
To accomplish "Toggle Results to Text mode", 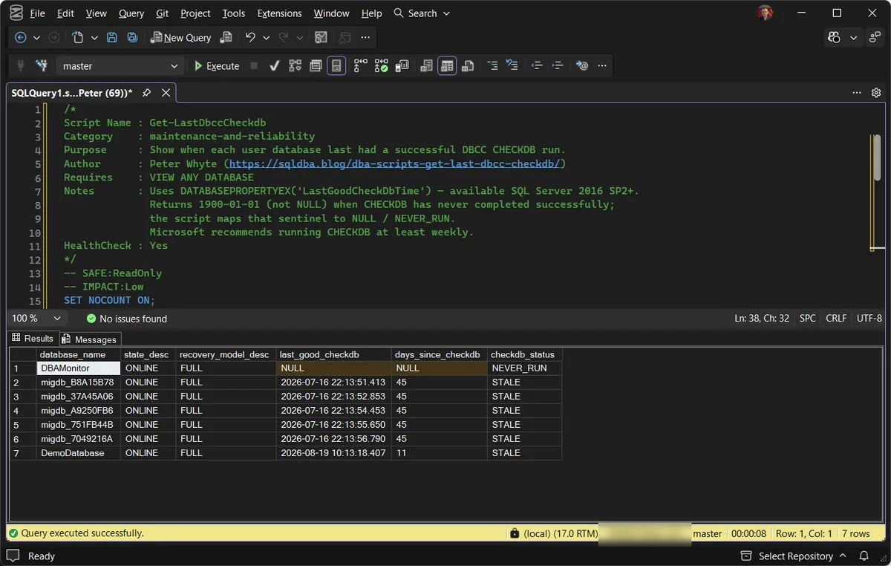I will coord(426,65).
